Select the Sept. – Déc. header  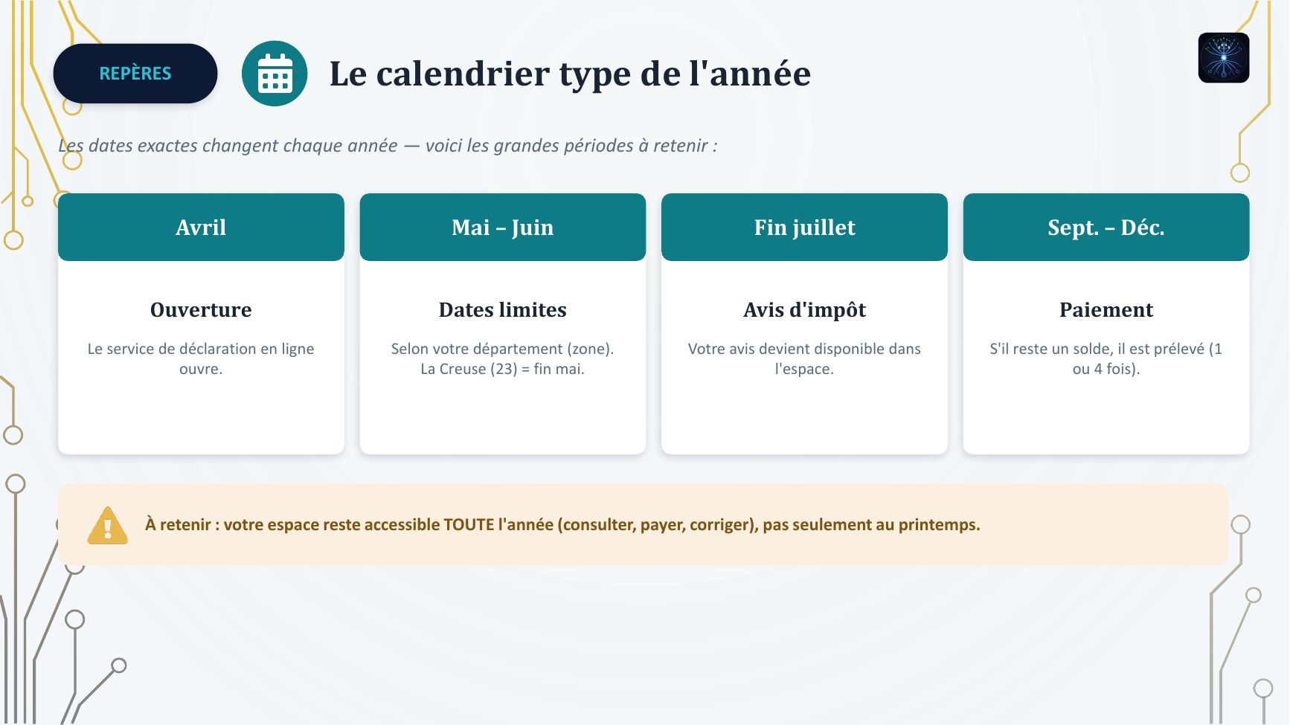1106,228
